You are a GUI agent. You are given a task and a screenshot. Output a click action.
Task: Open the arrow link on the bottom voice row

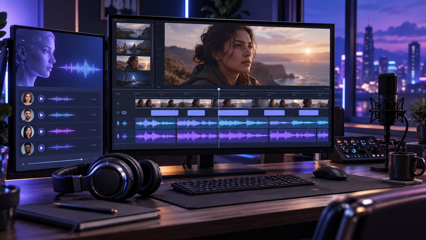[93, 145]
